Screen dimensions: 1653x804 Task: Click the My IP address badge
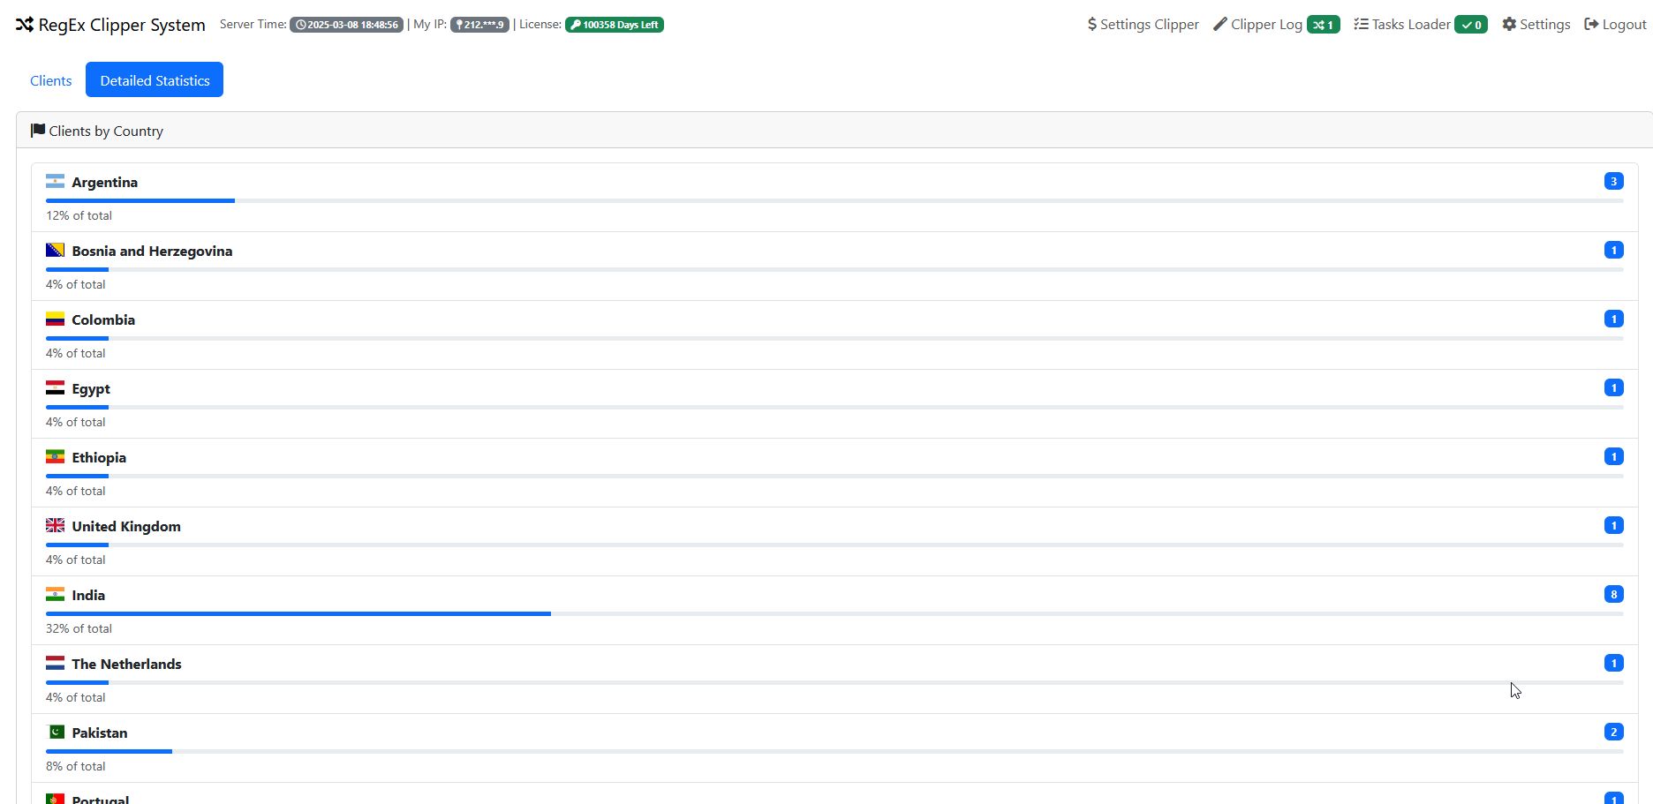pyautogui.click(x=479, y=25)
